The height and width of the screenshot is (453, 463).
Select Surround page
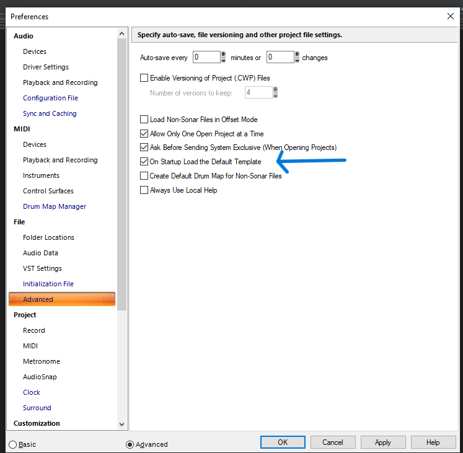click(x=37, y=408)
